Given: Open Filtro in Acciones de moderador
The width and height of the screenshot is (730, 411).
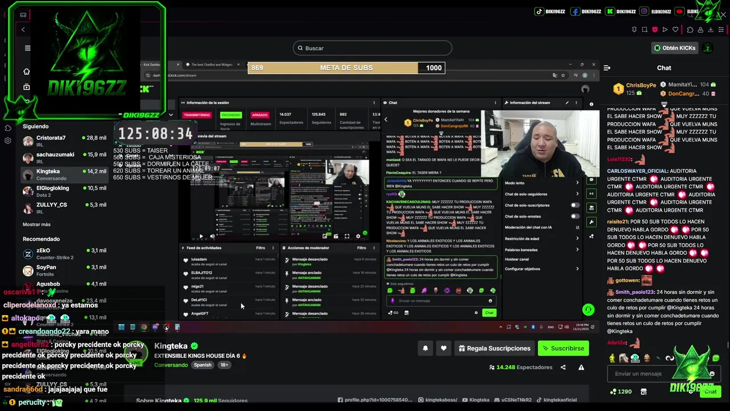Looking at the screenshot, I should click(x=362, y=248).
